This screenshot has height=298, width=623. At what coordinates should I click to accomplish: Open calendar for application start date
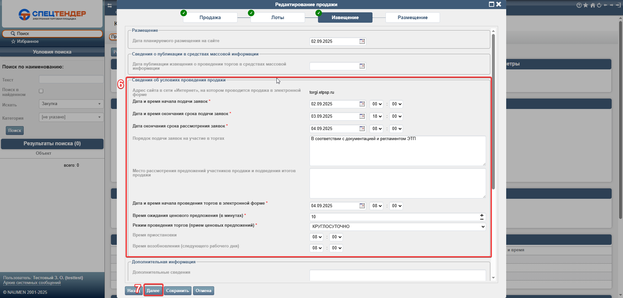pos(362,104)
